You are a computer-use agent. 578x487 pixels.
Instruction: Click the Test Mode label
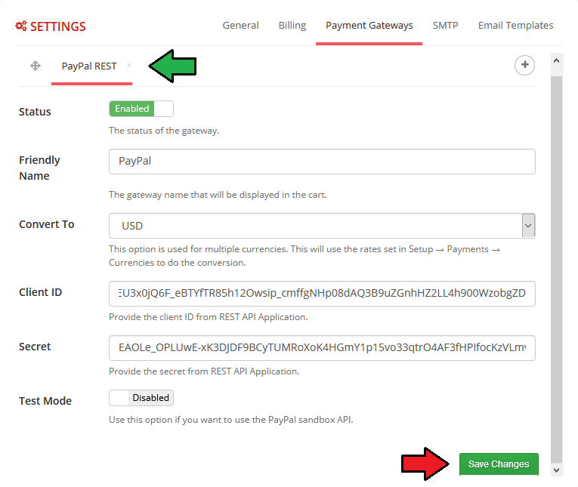45,401
